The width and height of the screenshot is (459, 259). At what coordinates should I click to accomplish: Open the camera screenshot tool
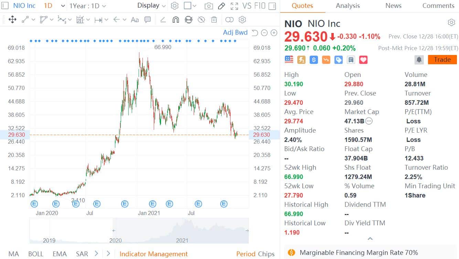tap(209, 6)
